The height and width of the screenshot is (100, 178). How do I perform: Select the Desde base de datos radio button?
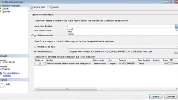(x=35, y=47)
